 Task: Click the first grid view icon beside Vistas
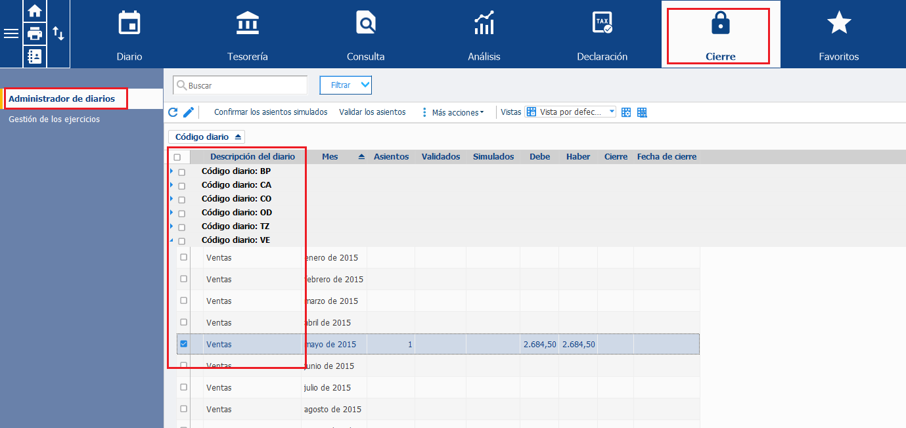point(626,112)
